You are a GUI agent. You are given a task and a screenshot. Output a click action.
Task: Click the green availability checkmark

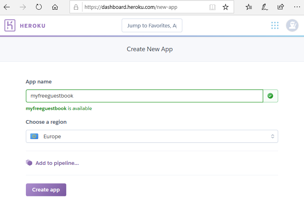270,96
